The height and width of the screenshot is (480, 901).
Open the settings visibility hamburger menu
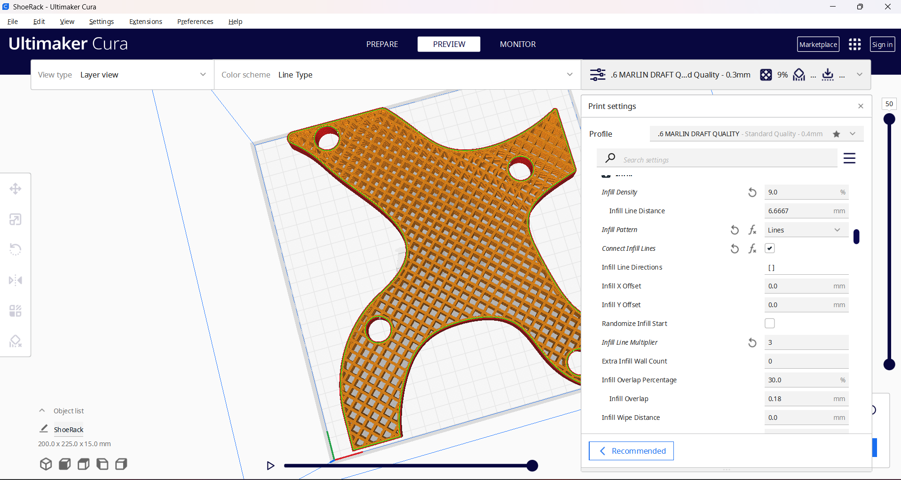tap(849, 158)
